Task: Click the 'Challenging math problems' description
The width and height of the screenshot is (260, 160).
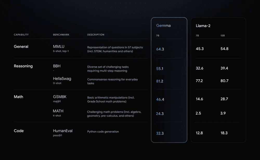Action: pos(114,114)
